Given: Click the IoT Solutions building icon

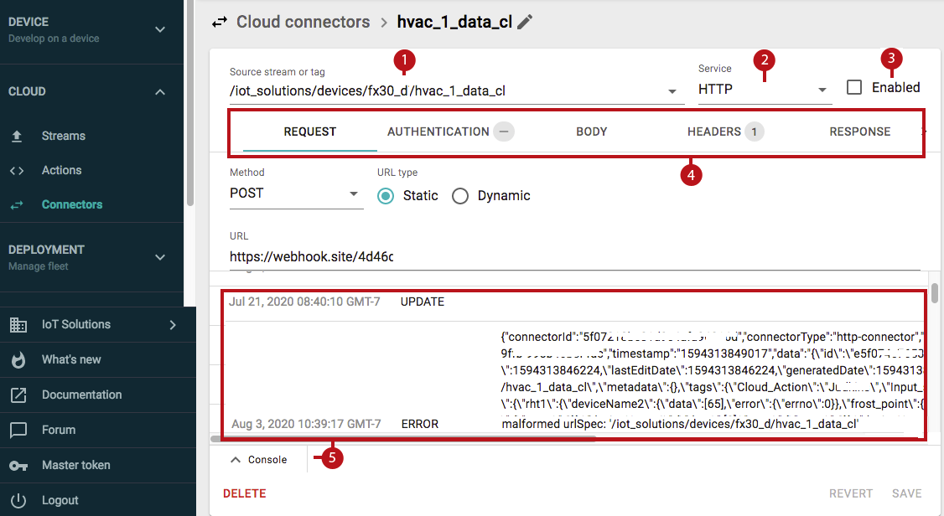Looking at the screenshot, I should pyautogui.click(x=18, y=325).
